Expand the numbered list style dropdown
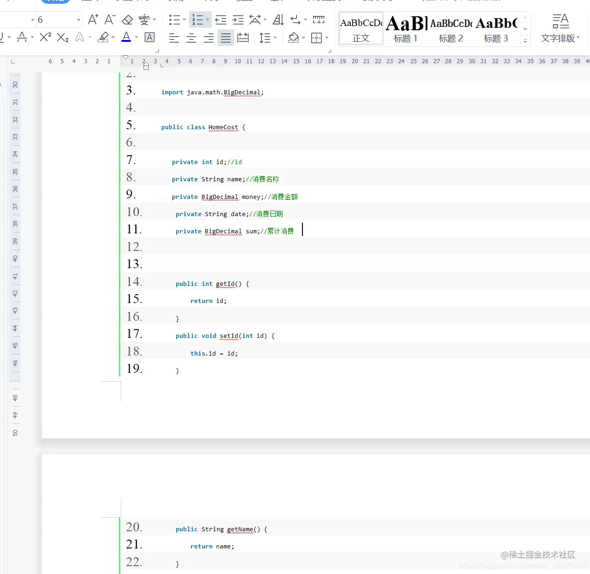 [208, 20]
